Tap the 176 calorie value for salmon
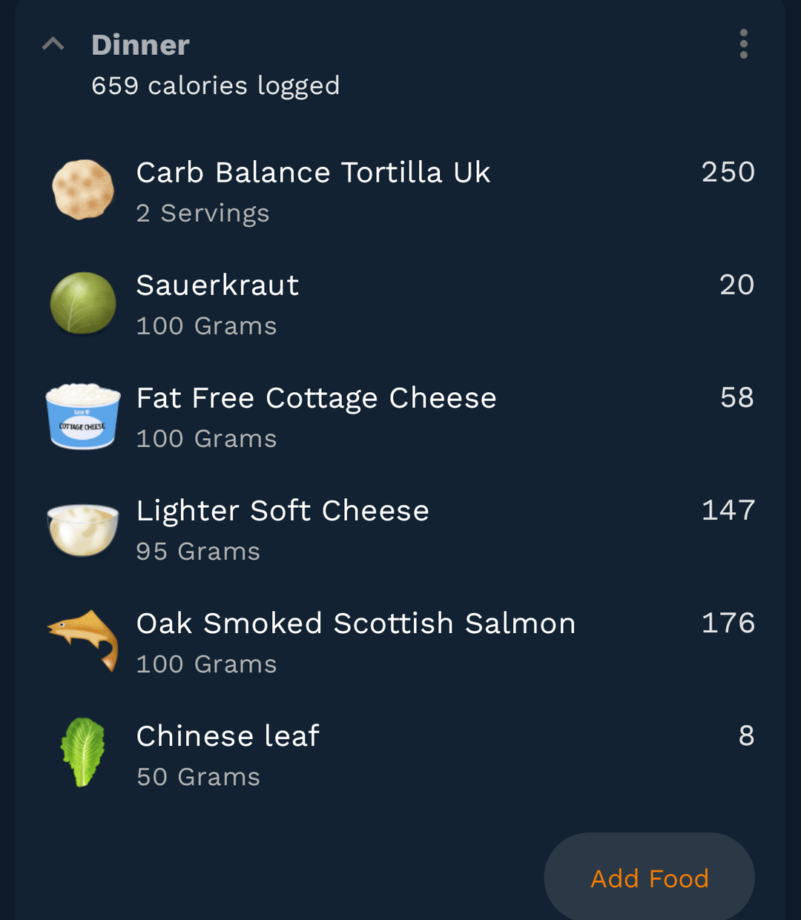The width and height of the screenshot is (801, 920). [x=728, y=623]
